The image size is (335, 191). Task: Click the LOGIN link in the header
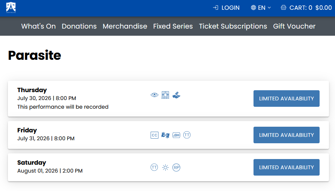(226, 8)
